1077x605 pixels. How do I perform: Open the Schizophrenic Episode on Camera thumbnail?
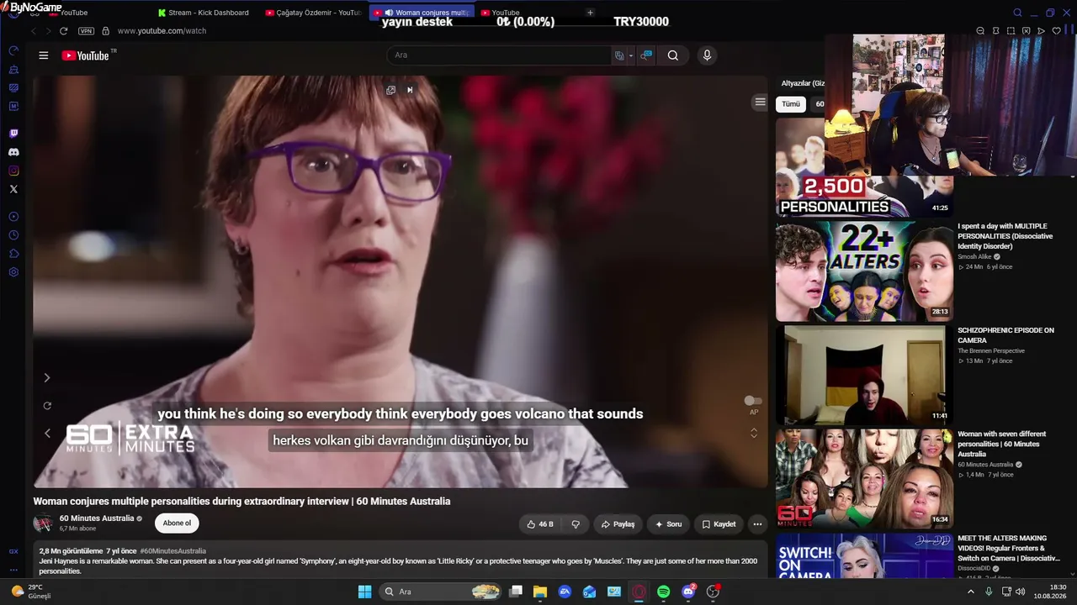pyautogui.click(x=864, y=376)
